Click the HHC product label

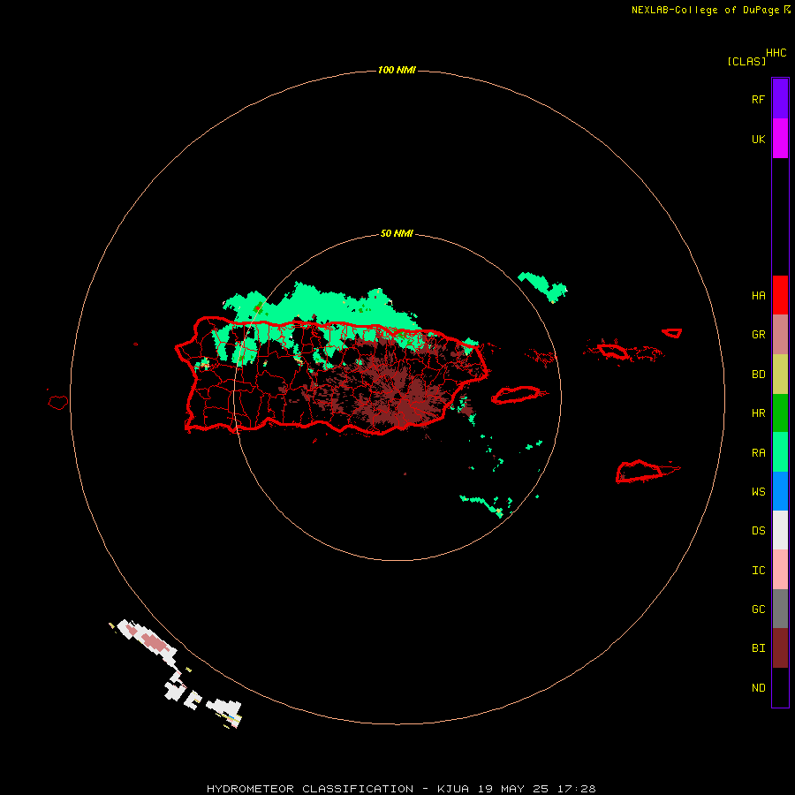tap(776, 52)
